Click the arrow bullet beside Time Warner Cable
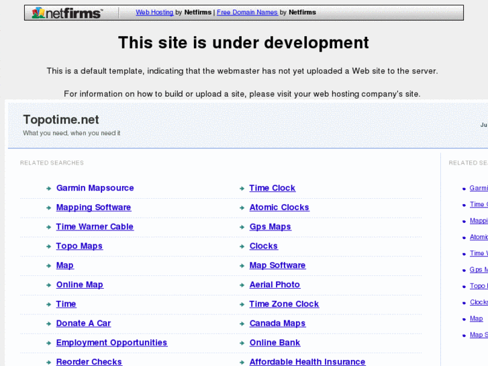Viewport: 488px width, 366px height. click(x=48, y=227)
